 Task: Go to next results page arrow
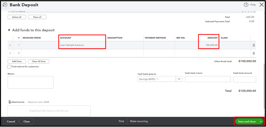pyautogui.click(x=252, y=12)
